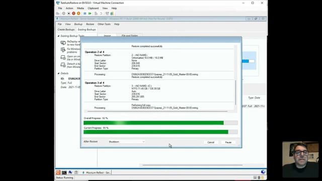
Task: Open the VM Connection File menu
Action: pyautogui.click(x=60, y=8)
